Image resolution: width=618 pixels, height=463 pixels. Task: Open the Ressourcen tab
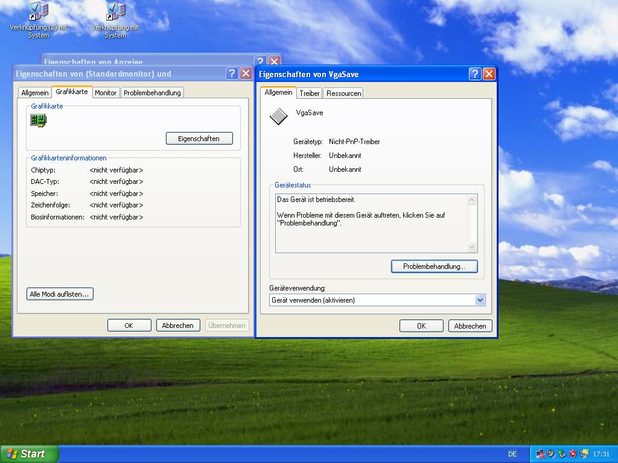coord(343,93)
